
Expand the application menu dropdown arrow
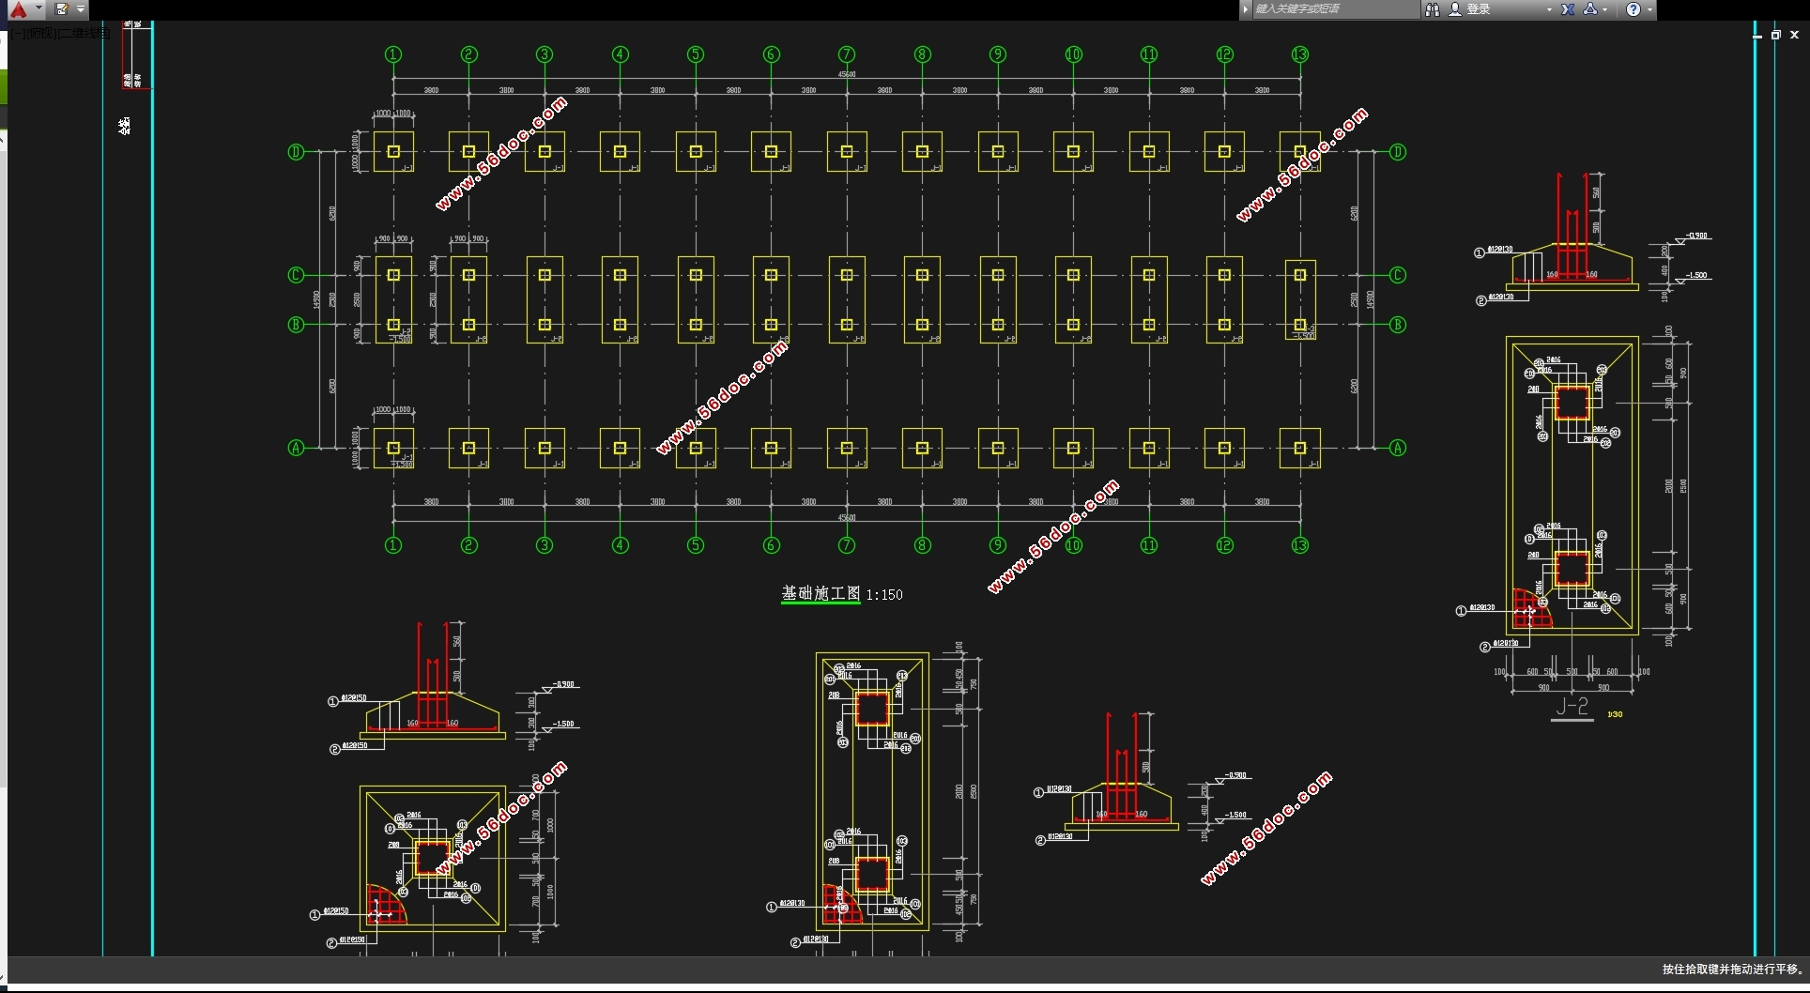coord(38,8)
